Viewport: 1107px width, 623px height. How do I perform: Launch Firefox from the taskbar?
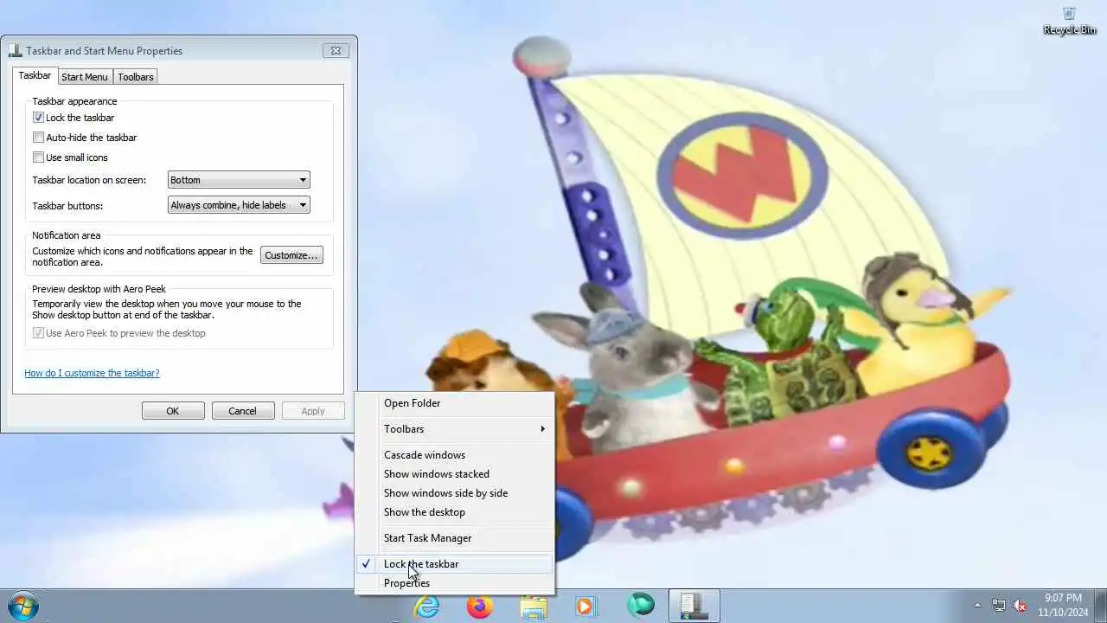coord(480,607)
